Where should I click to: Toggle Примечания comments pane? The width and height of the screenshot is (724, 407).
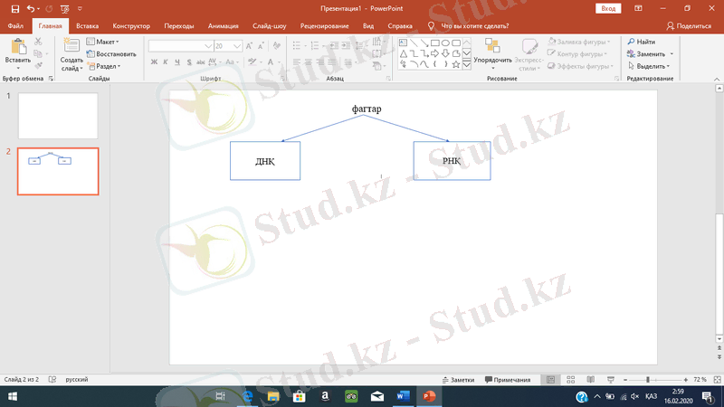click(508, 379)
